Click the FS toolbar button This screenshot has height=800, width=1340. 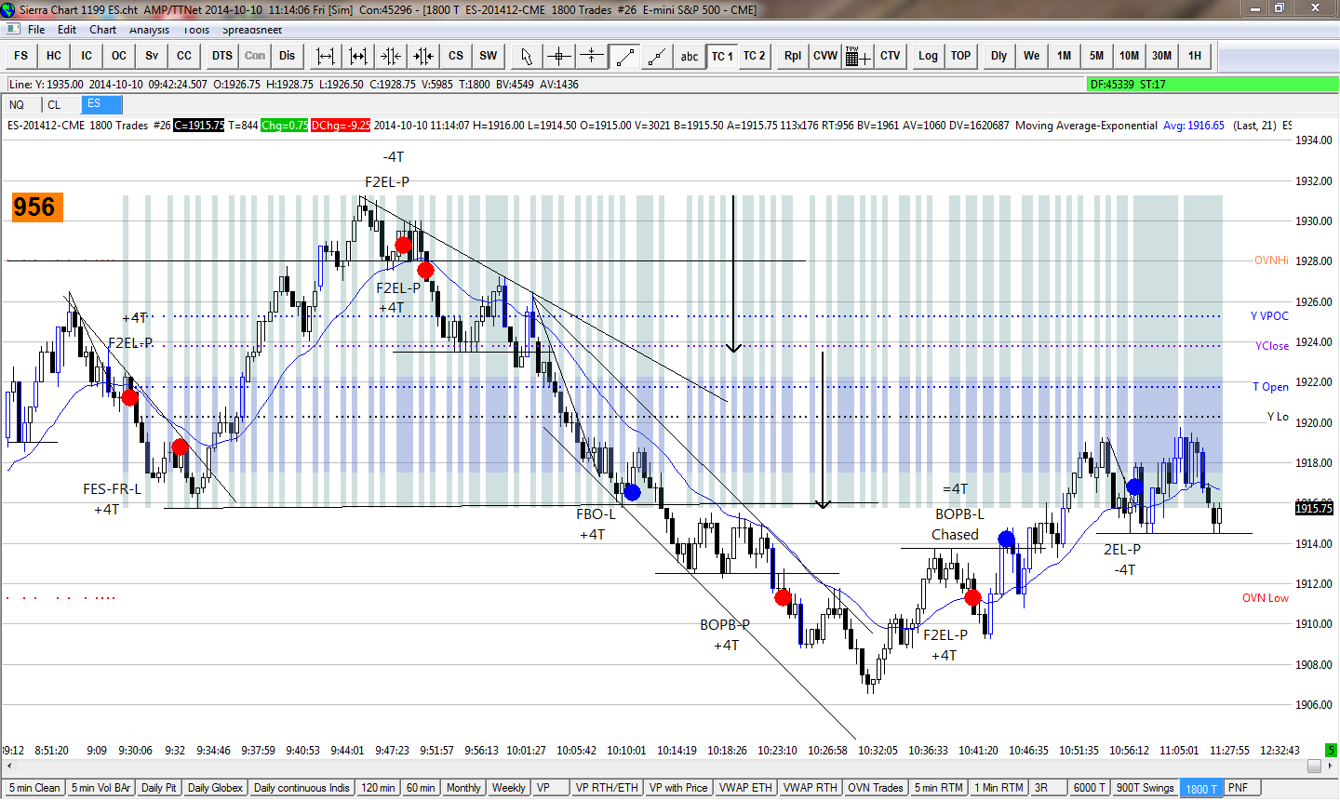tap(21, 56)
